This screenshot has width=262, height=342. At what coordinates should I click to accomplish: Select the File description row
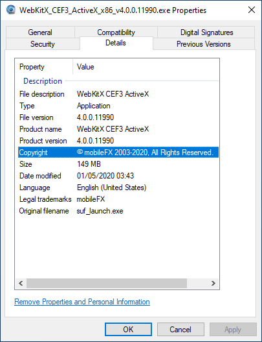tap(118, 94)
